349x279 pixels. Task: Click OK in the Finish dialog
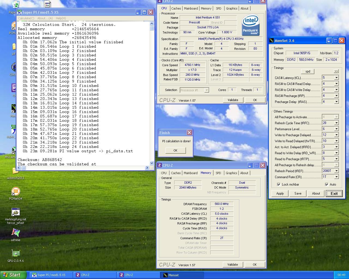pyautogui.click(x=175, y=150)
